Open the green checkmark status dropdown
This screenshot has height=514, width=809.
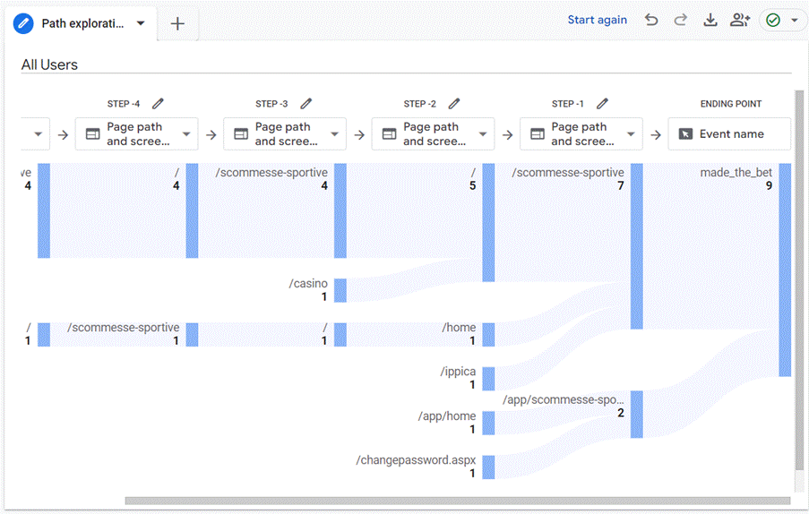(782, 21)
